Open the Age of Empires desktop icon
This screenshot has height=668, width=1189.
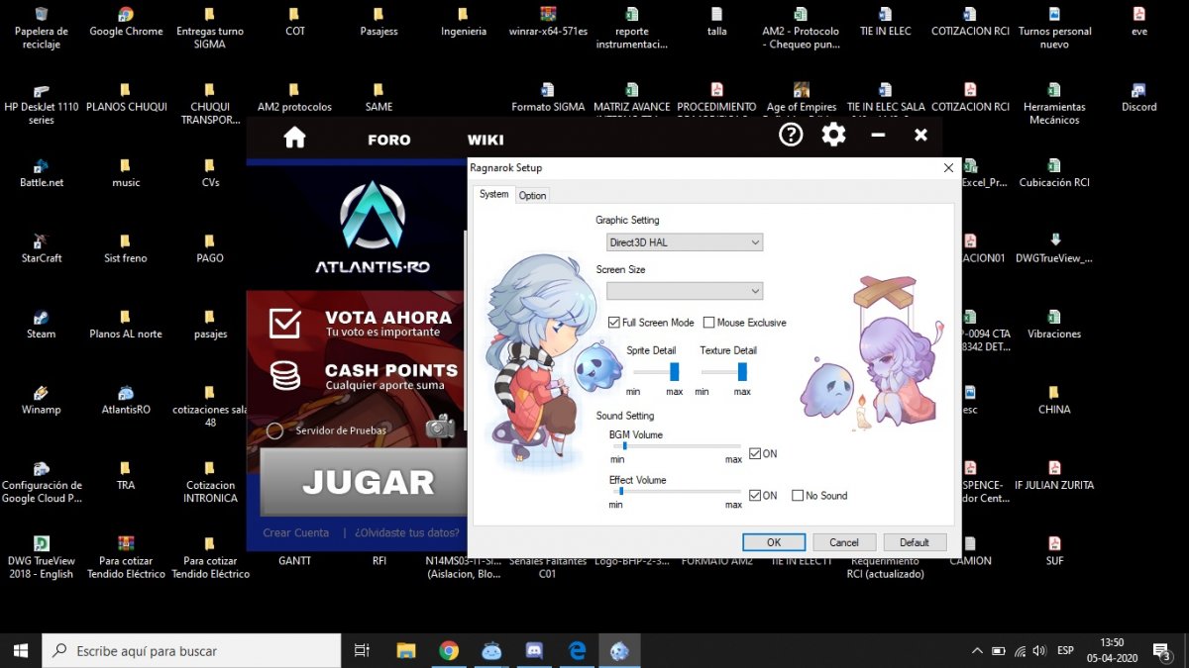tap(802, 90)
